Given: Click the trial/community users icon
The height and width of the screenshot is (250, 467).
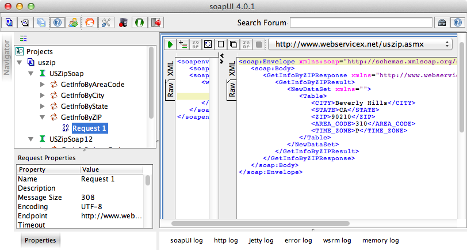Looking at the screenshot, I should (x=73, y=22).
